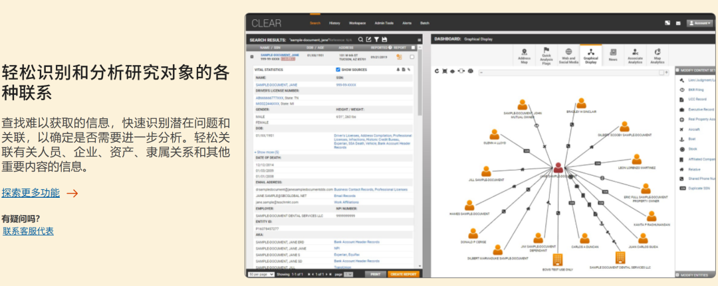Click the search magnifier in results header
Image resolution: width=718 pixels, height=286 pixels.
point(361,40)
